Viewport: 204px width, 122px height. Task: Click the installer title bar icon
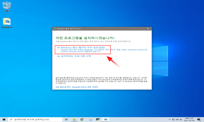coord(55,29)
